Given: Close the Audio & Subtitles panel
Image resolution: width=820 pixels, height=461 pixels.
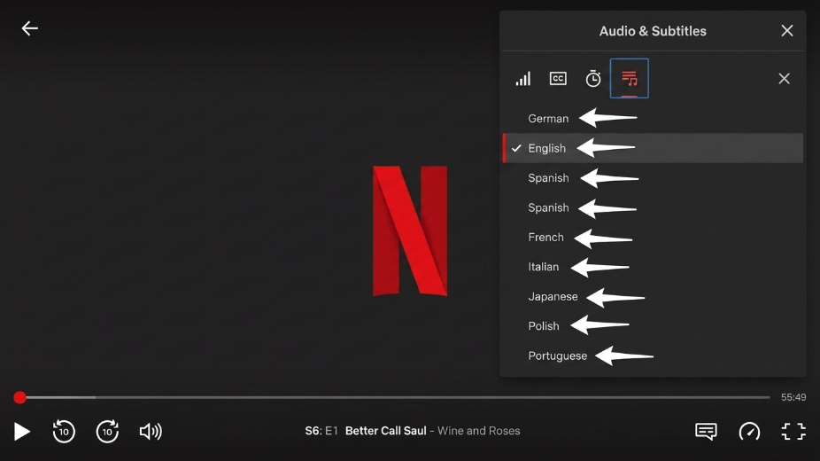Looking at the screenshot, I should (787, 31).
